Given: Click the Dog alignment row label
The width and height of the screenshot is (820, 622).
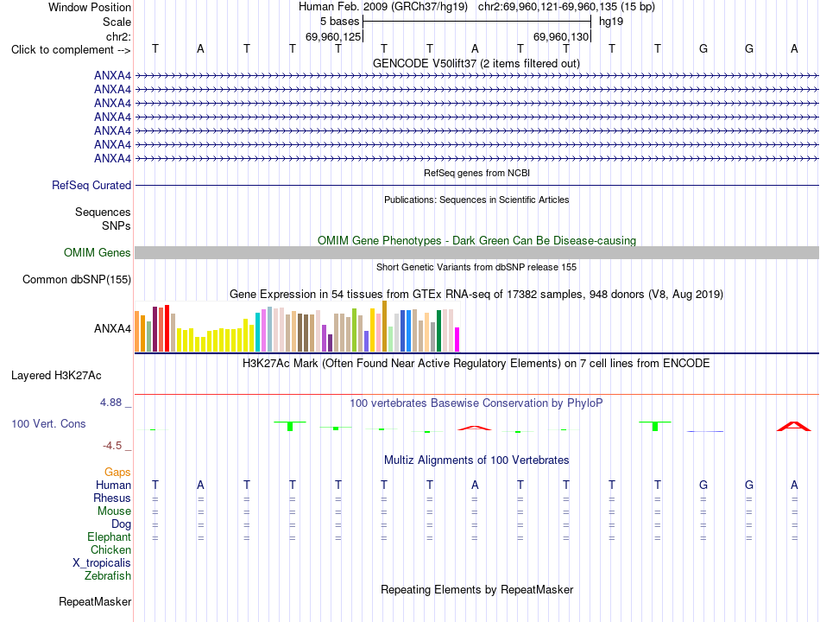Looking at the screenshot, I should pos(121,524).
